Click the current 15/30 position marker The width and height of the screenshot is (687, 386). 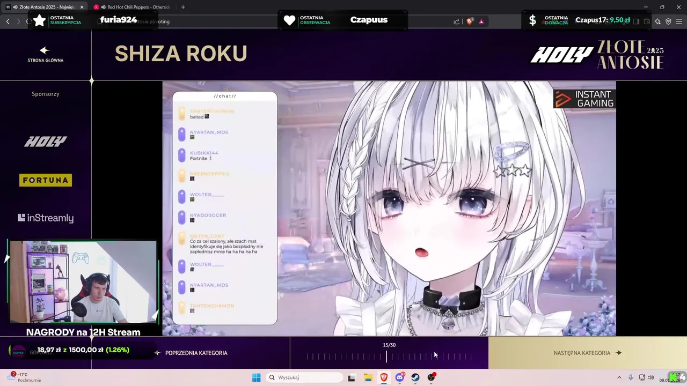coord(386,356)
